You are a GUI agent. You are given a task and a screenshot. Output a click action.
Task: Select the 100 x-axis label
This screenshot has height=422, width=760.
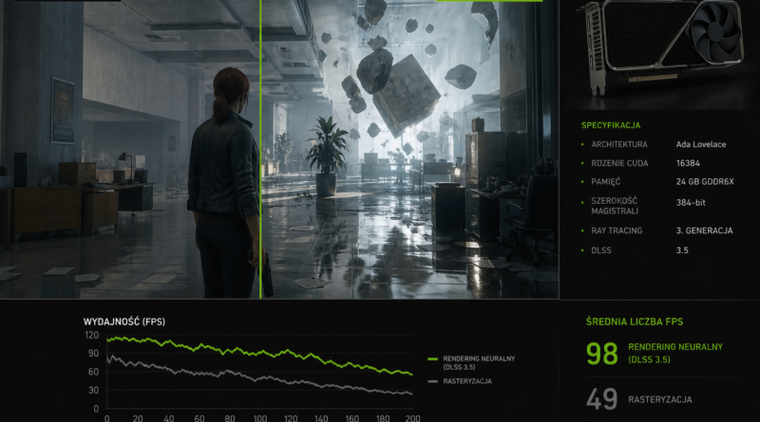260,418
